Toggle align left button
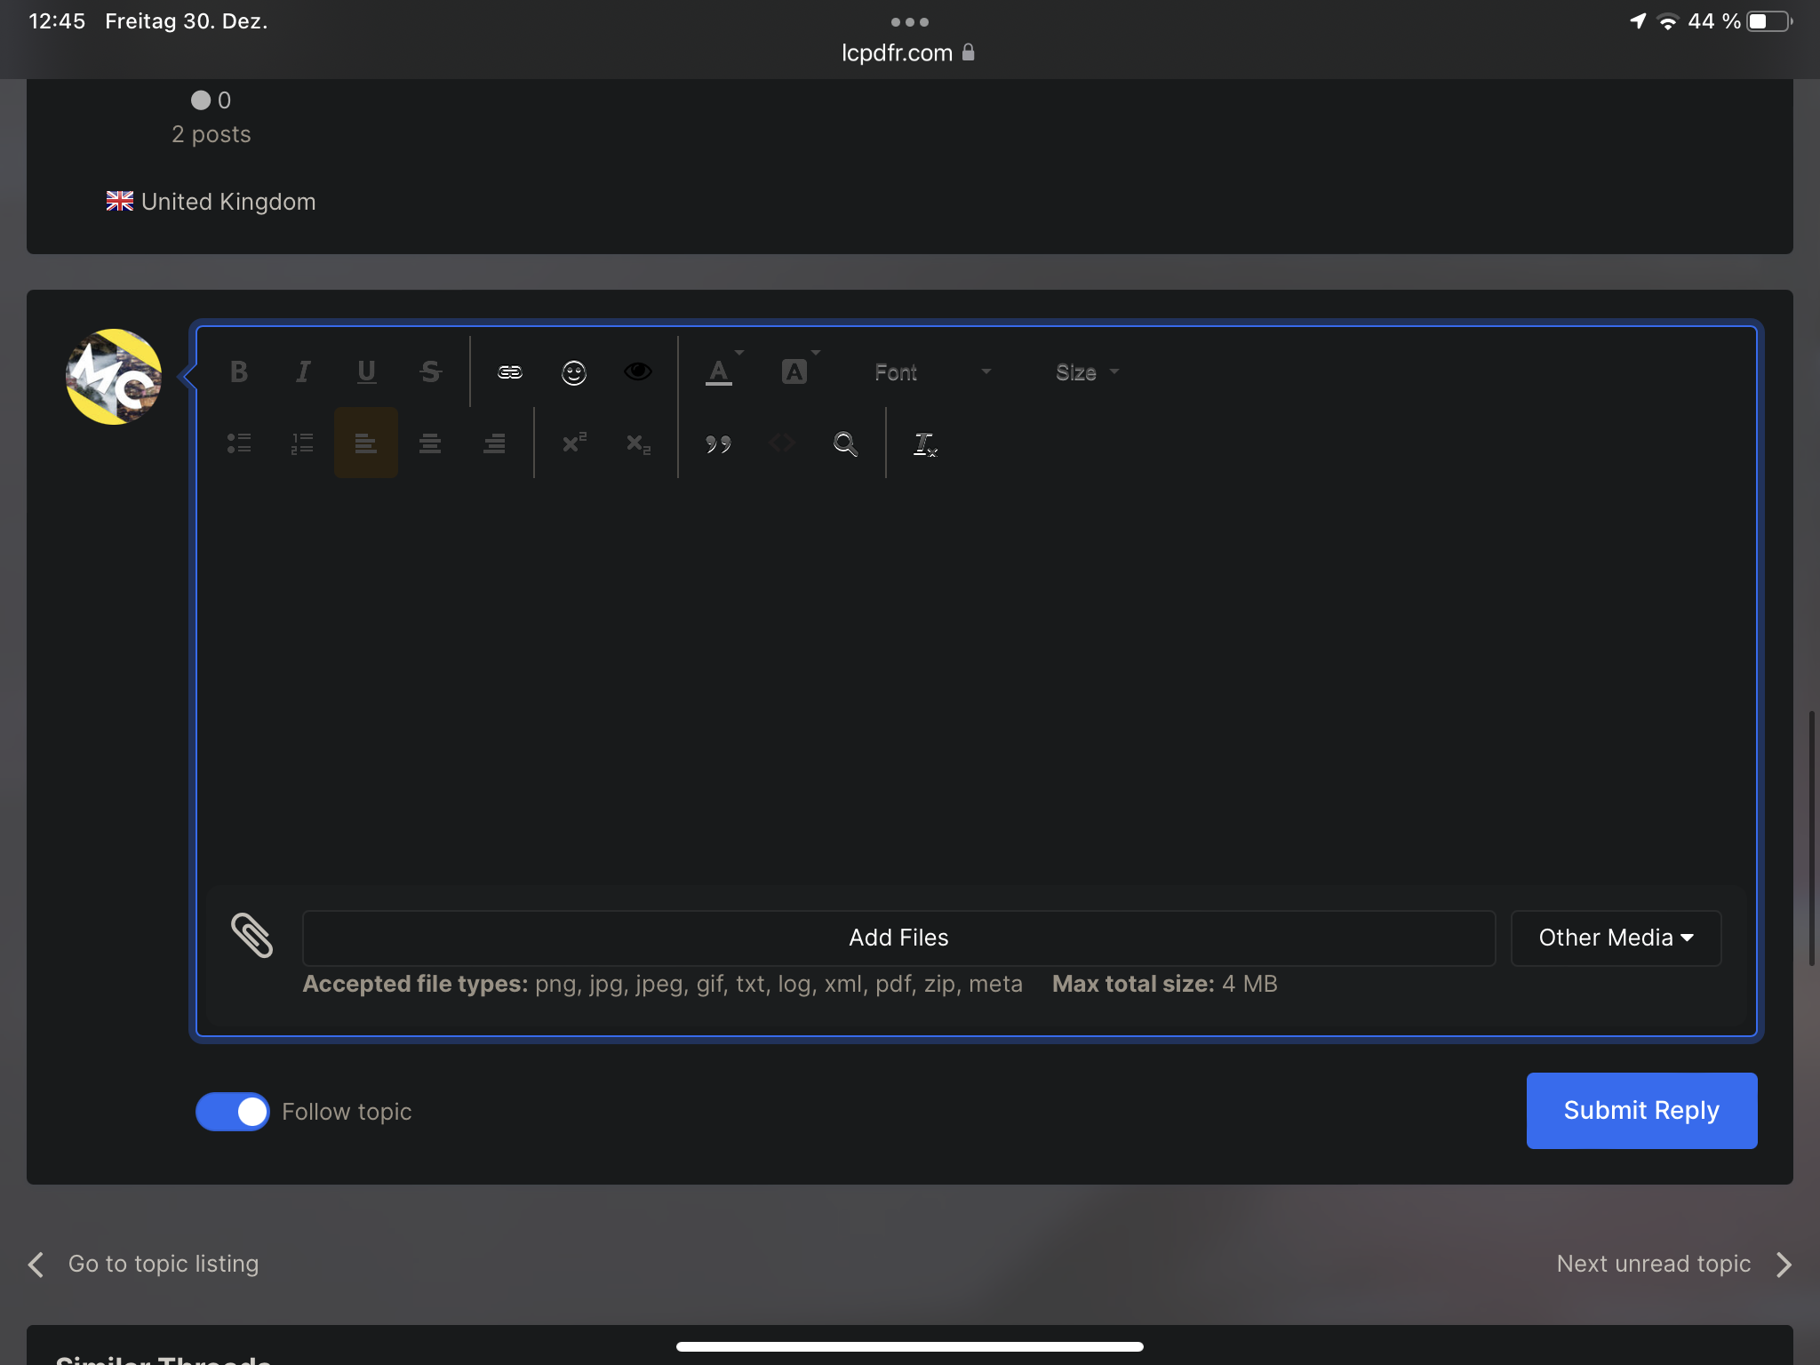The width and height of the screenshot is (1820, 1365). pos(365,443)
